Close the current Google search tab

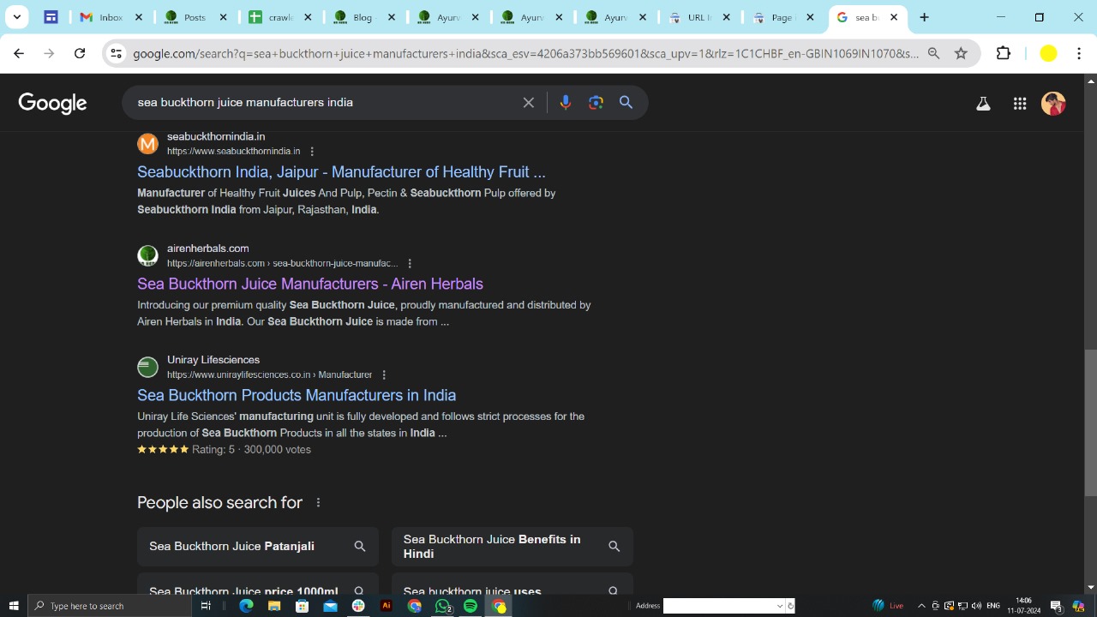pos(894,17)
